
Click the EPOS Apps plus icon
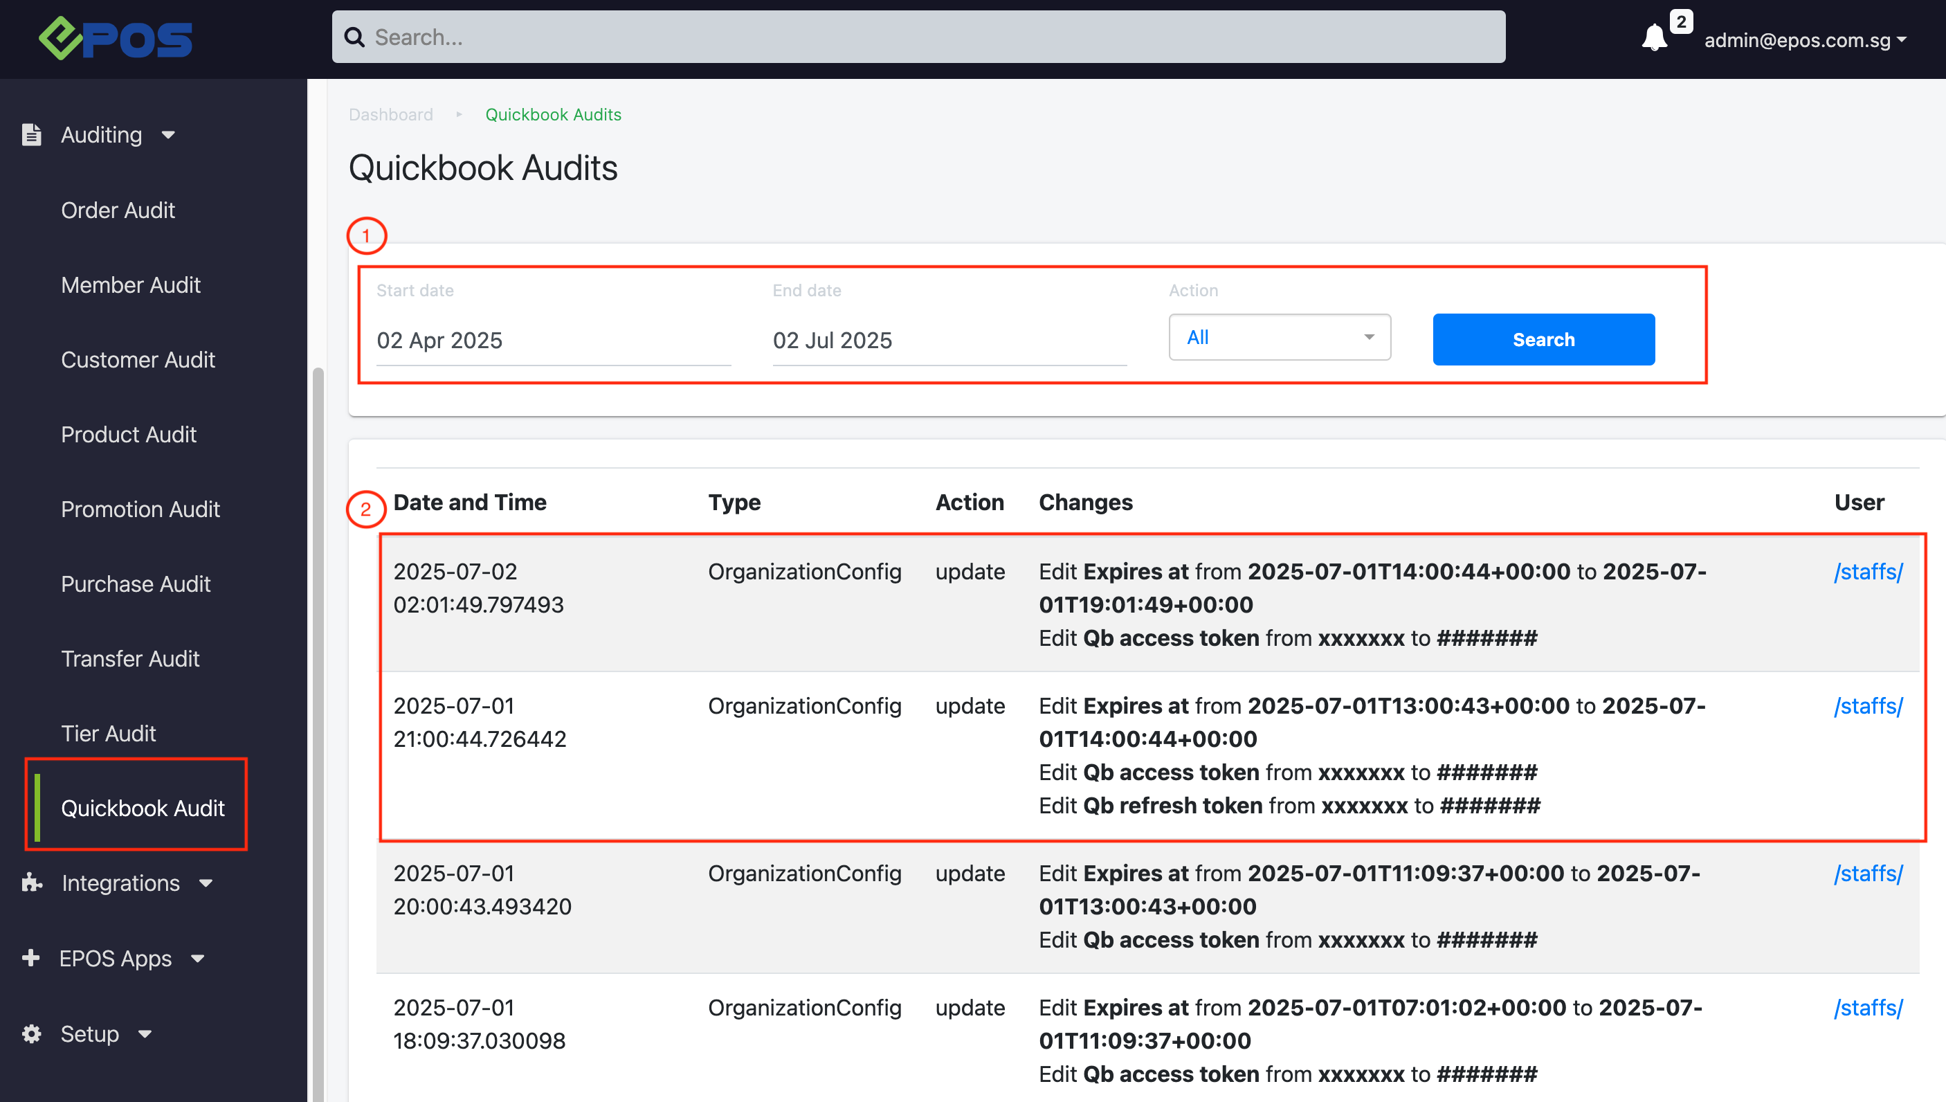click(31, 957)
